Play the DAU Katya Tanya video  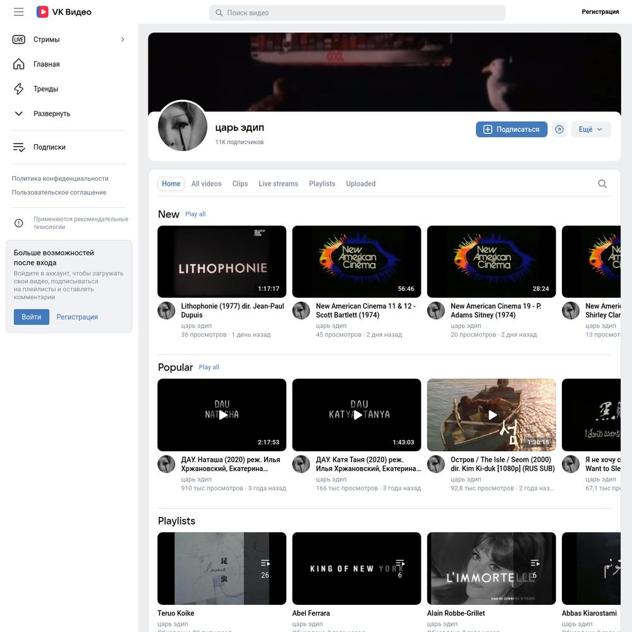click(356, 415)
